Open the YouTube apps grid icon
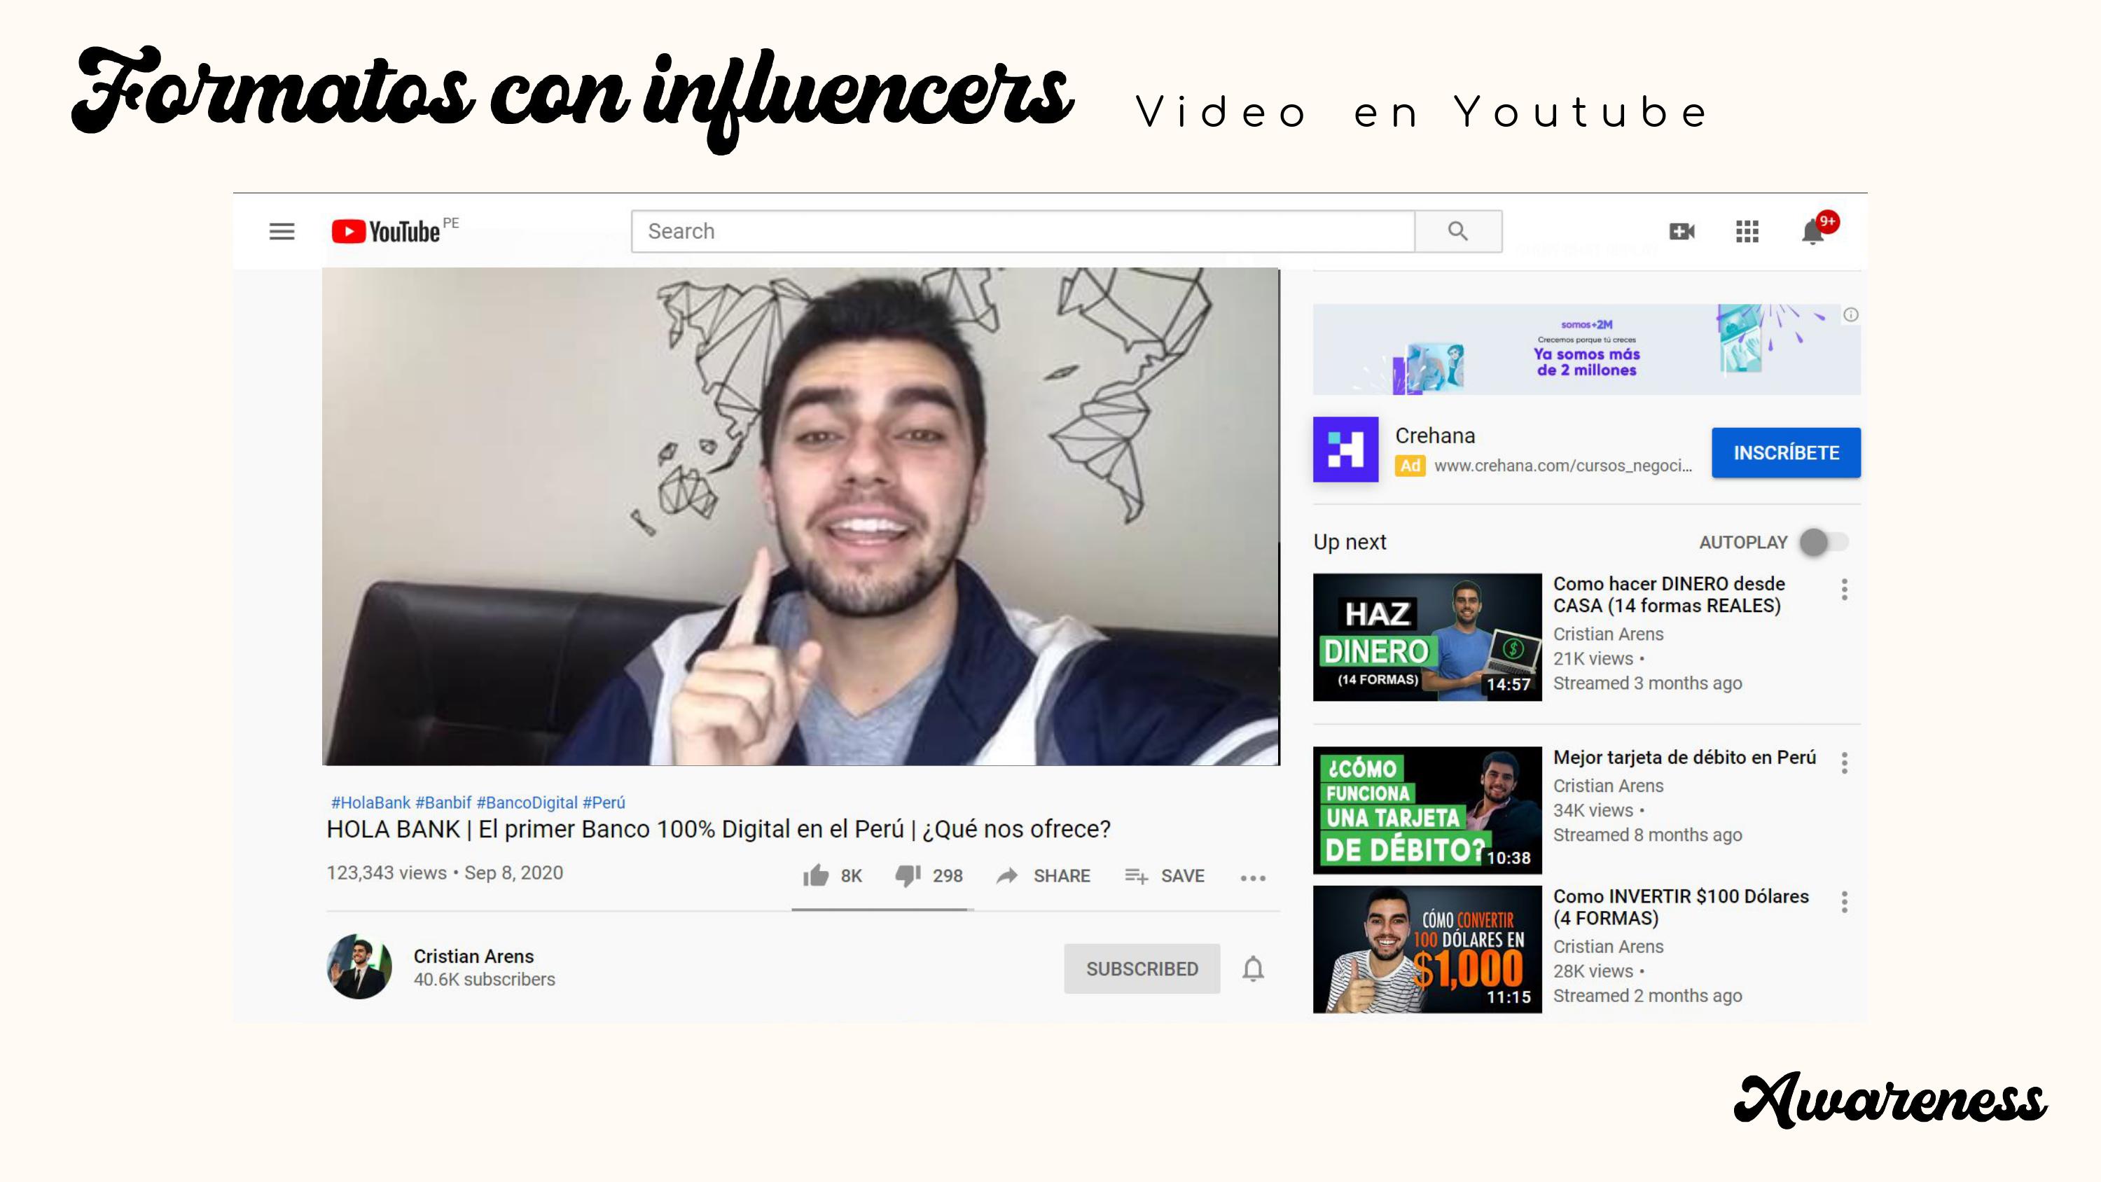 click(x=1747, y=232)
